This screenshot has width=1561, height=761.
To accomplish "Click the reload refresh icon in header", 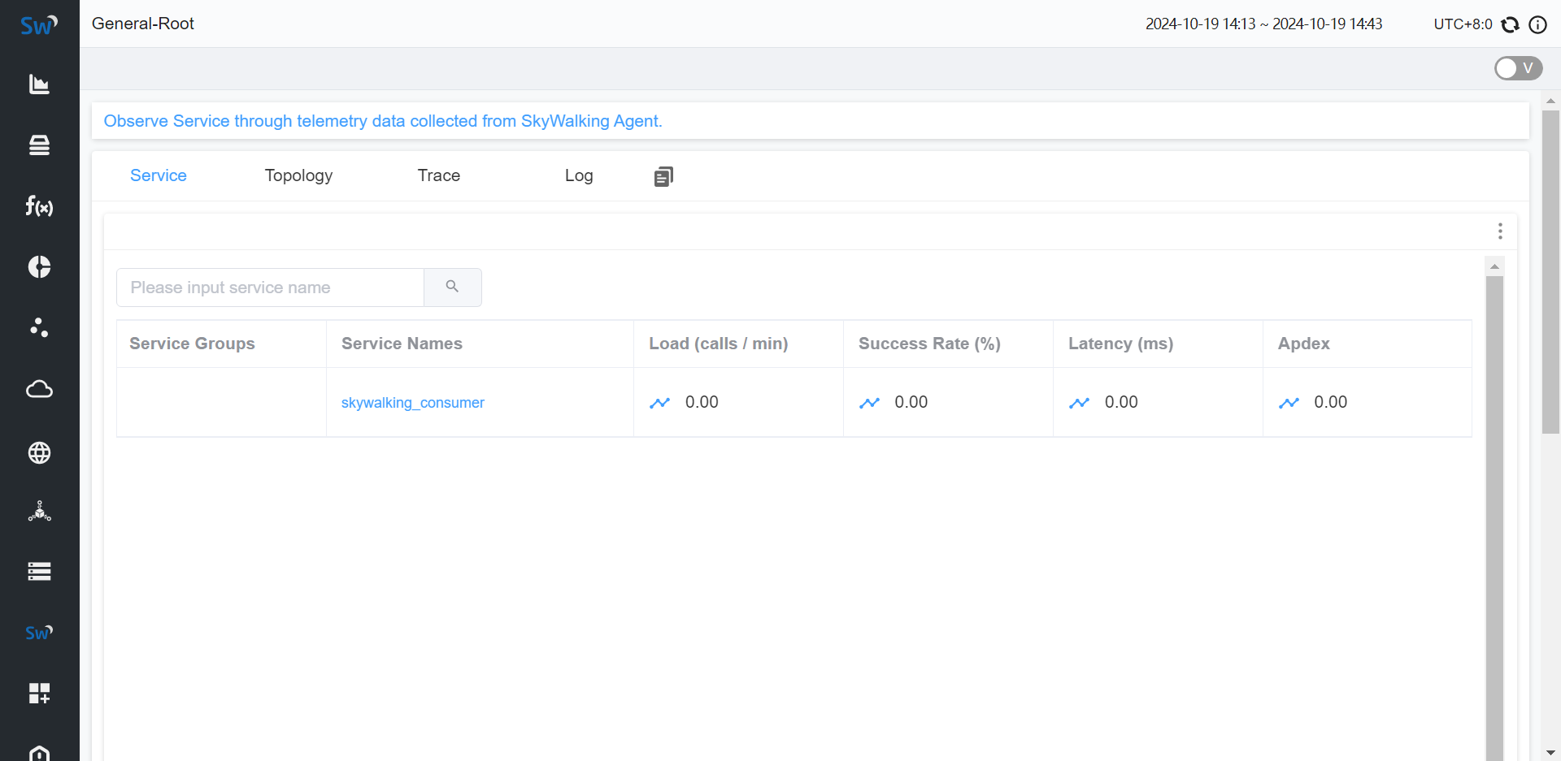I will (1511, 24).
